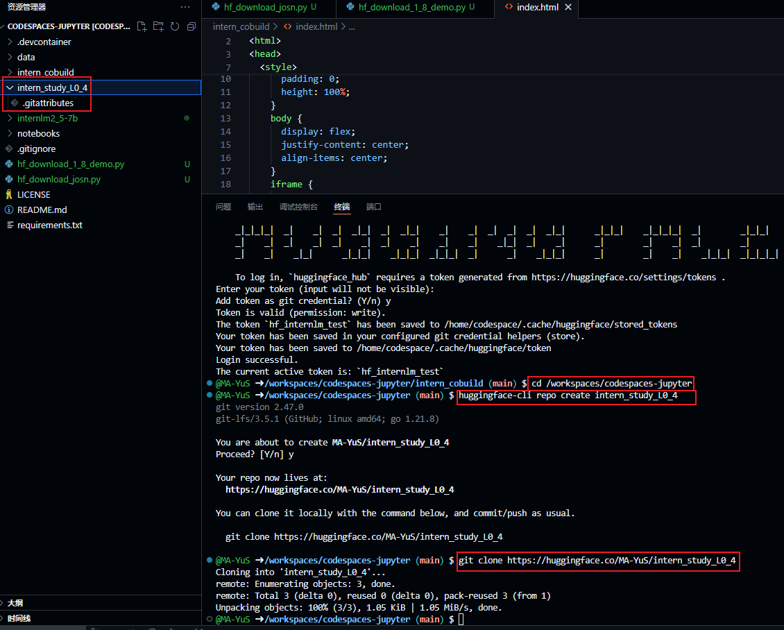This screenshot has width=784, height=630.
Task: Expand the 时间线 timeline section
Action: [19, 618]
